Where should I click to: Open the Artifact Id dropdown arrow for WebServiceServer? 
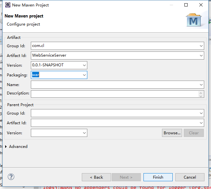tap(201, 56)
